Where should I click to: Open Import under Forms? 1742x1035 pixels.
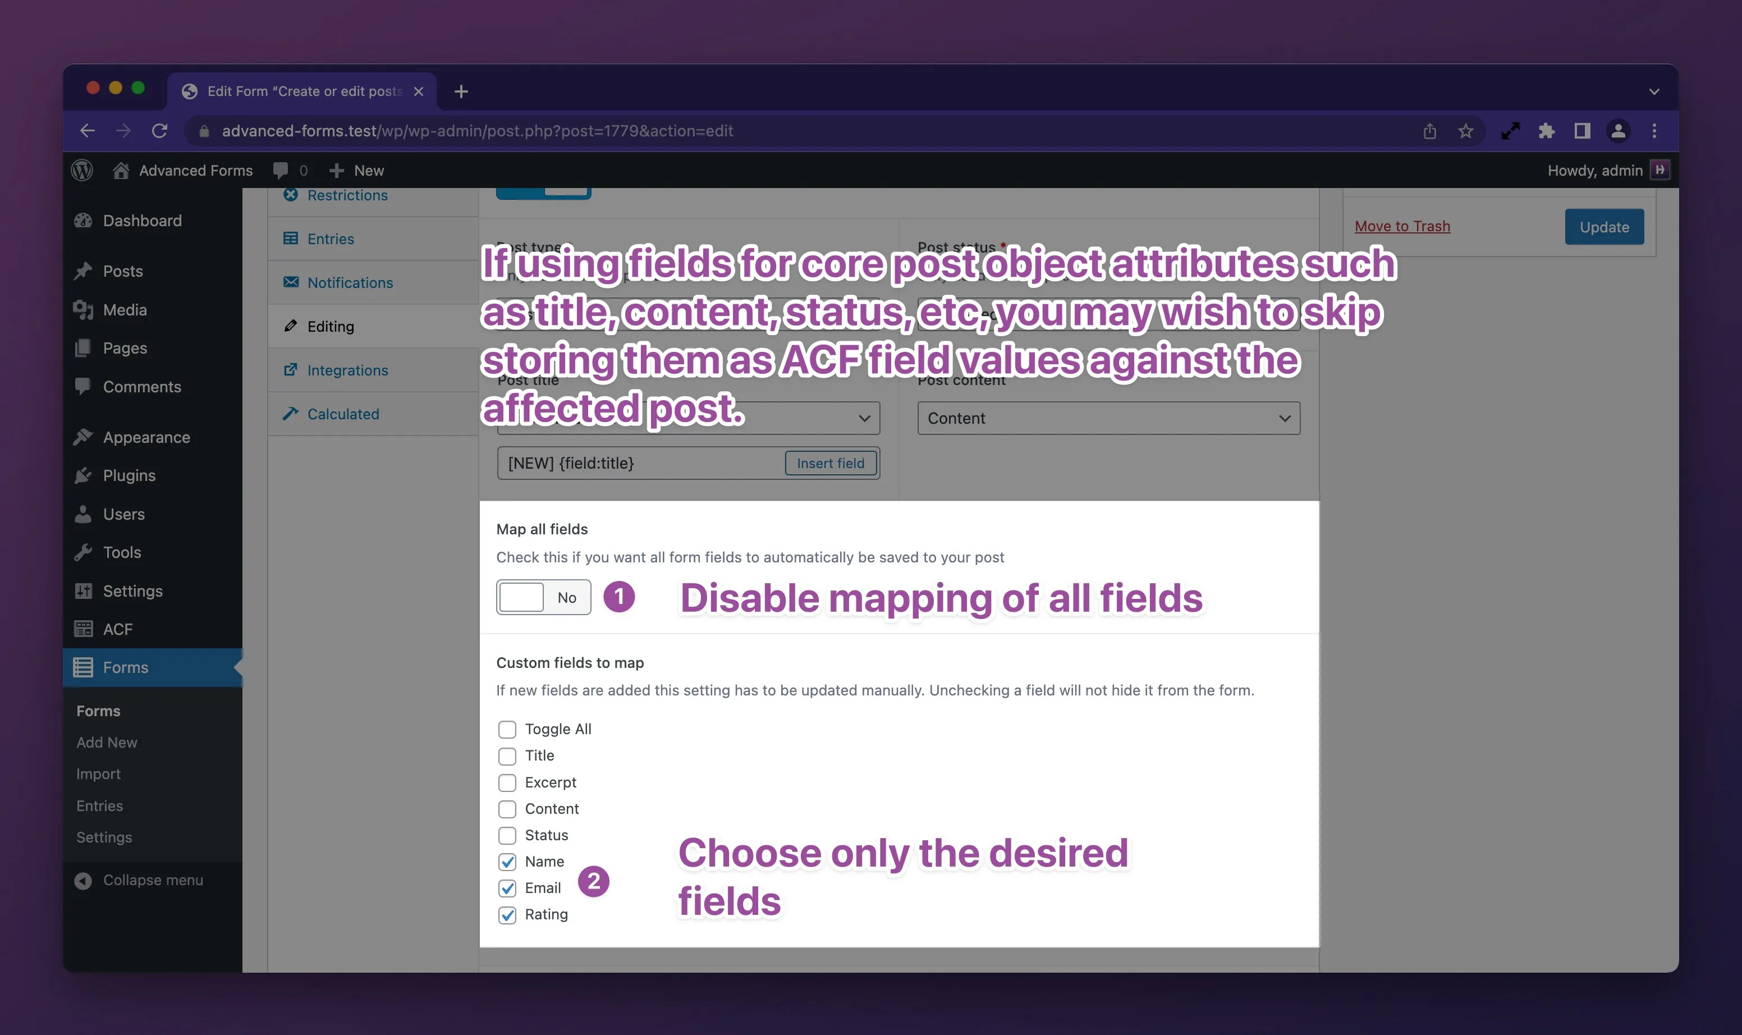coord(98,774)
